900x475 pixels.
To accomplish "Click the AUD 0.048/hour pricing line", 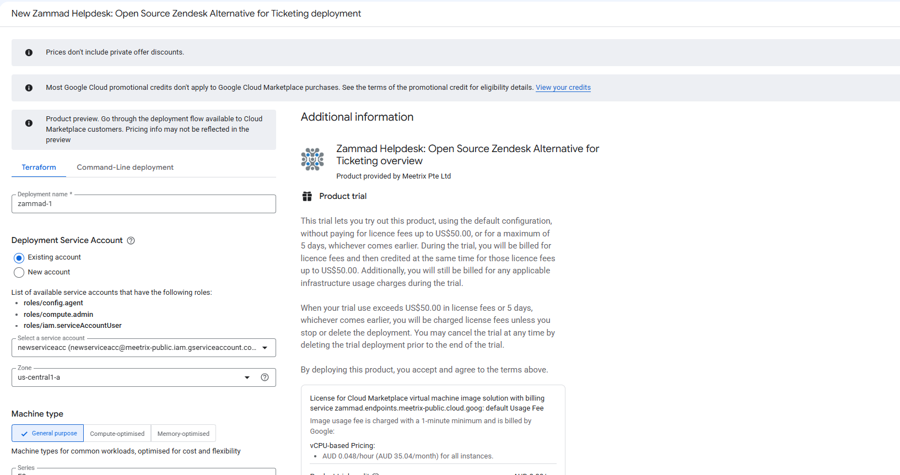I will click(x=408, y=456).
